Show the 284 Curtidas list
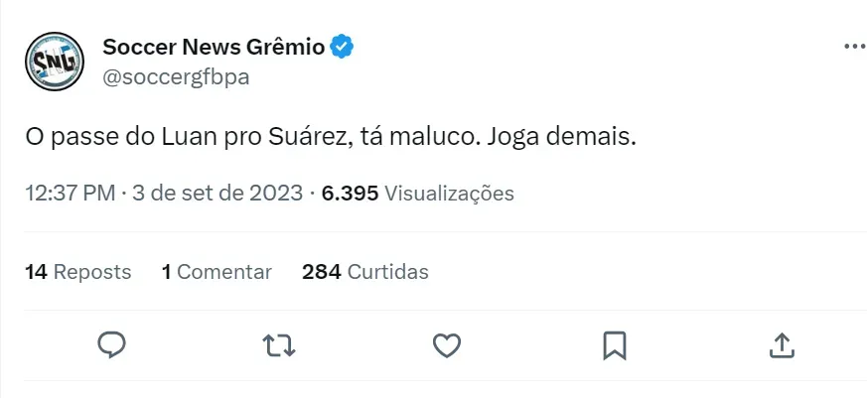Screen dimensions: 867x398 [x=365, y=271]
